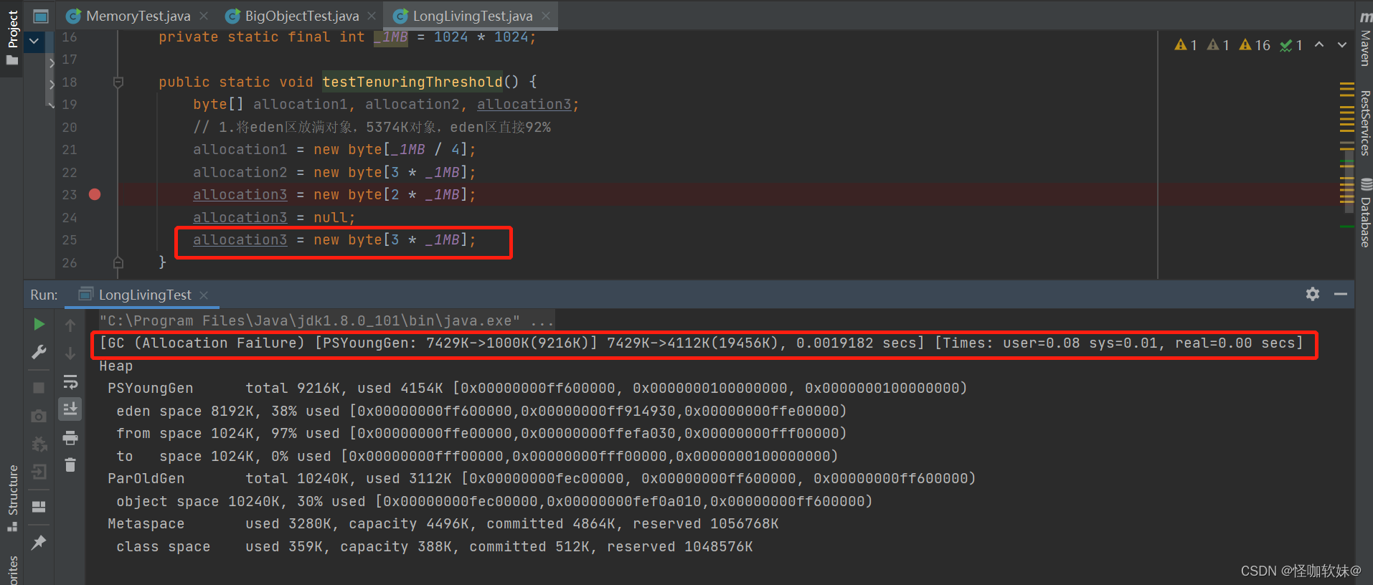Close the MemoryTest.java tab
This screenshot has height=585, width=1373.
[204, 16]
